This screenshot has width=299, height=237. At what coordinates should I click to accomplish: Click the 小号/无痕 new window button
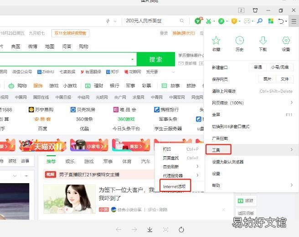click(x=280, y=67)
